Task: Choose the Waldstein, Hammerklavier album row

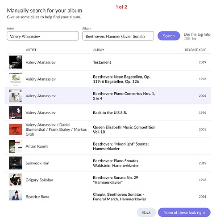Action: coord(108,163)
